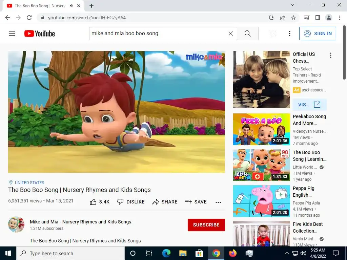Open Microsoft Store from the taskbar
Screen dimensions: 347x260
point(199,253)
